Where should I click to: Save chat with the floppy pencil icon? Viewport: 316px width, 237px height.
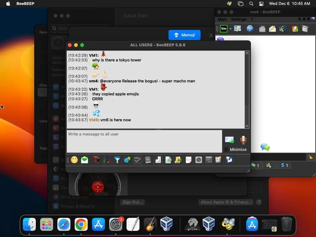218,160
